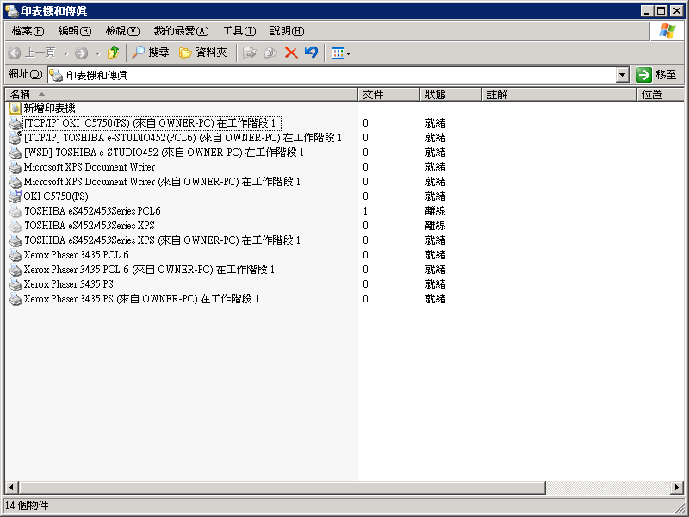The image size is (689, 517).
Task: Select [TCP/IP] OKI_C5750(PS) printer icon
Action: [x=16, y=123]
